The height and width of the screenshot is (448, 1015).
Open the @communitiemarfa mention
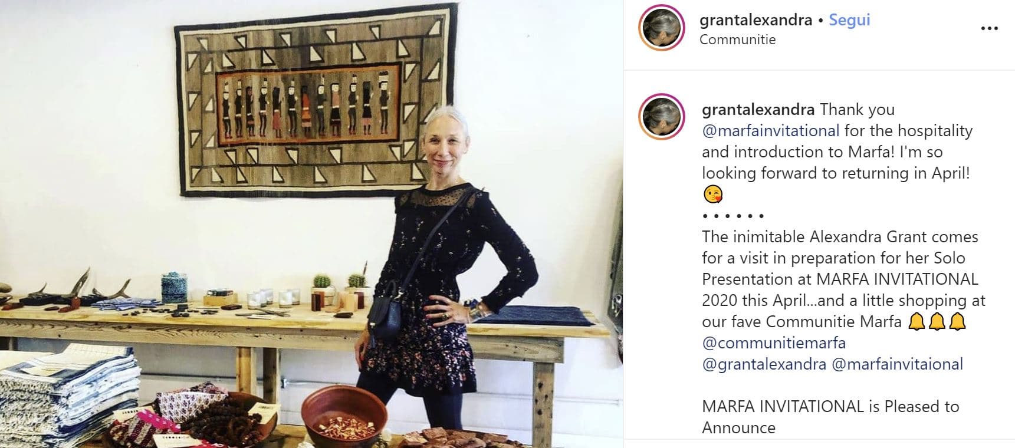(774, 342)
